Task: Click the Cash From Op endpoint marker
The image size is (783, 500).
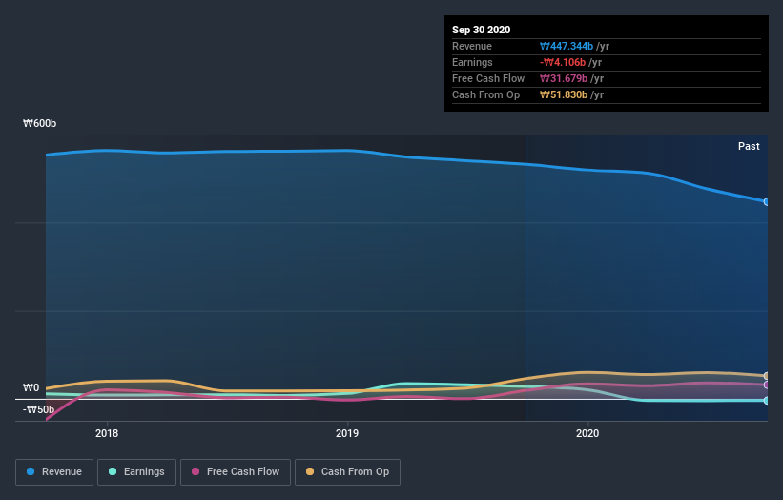Action: [x=767, y=376]
